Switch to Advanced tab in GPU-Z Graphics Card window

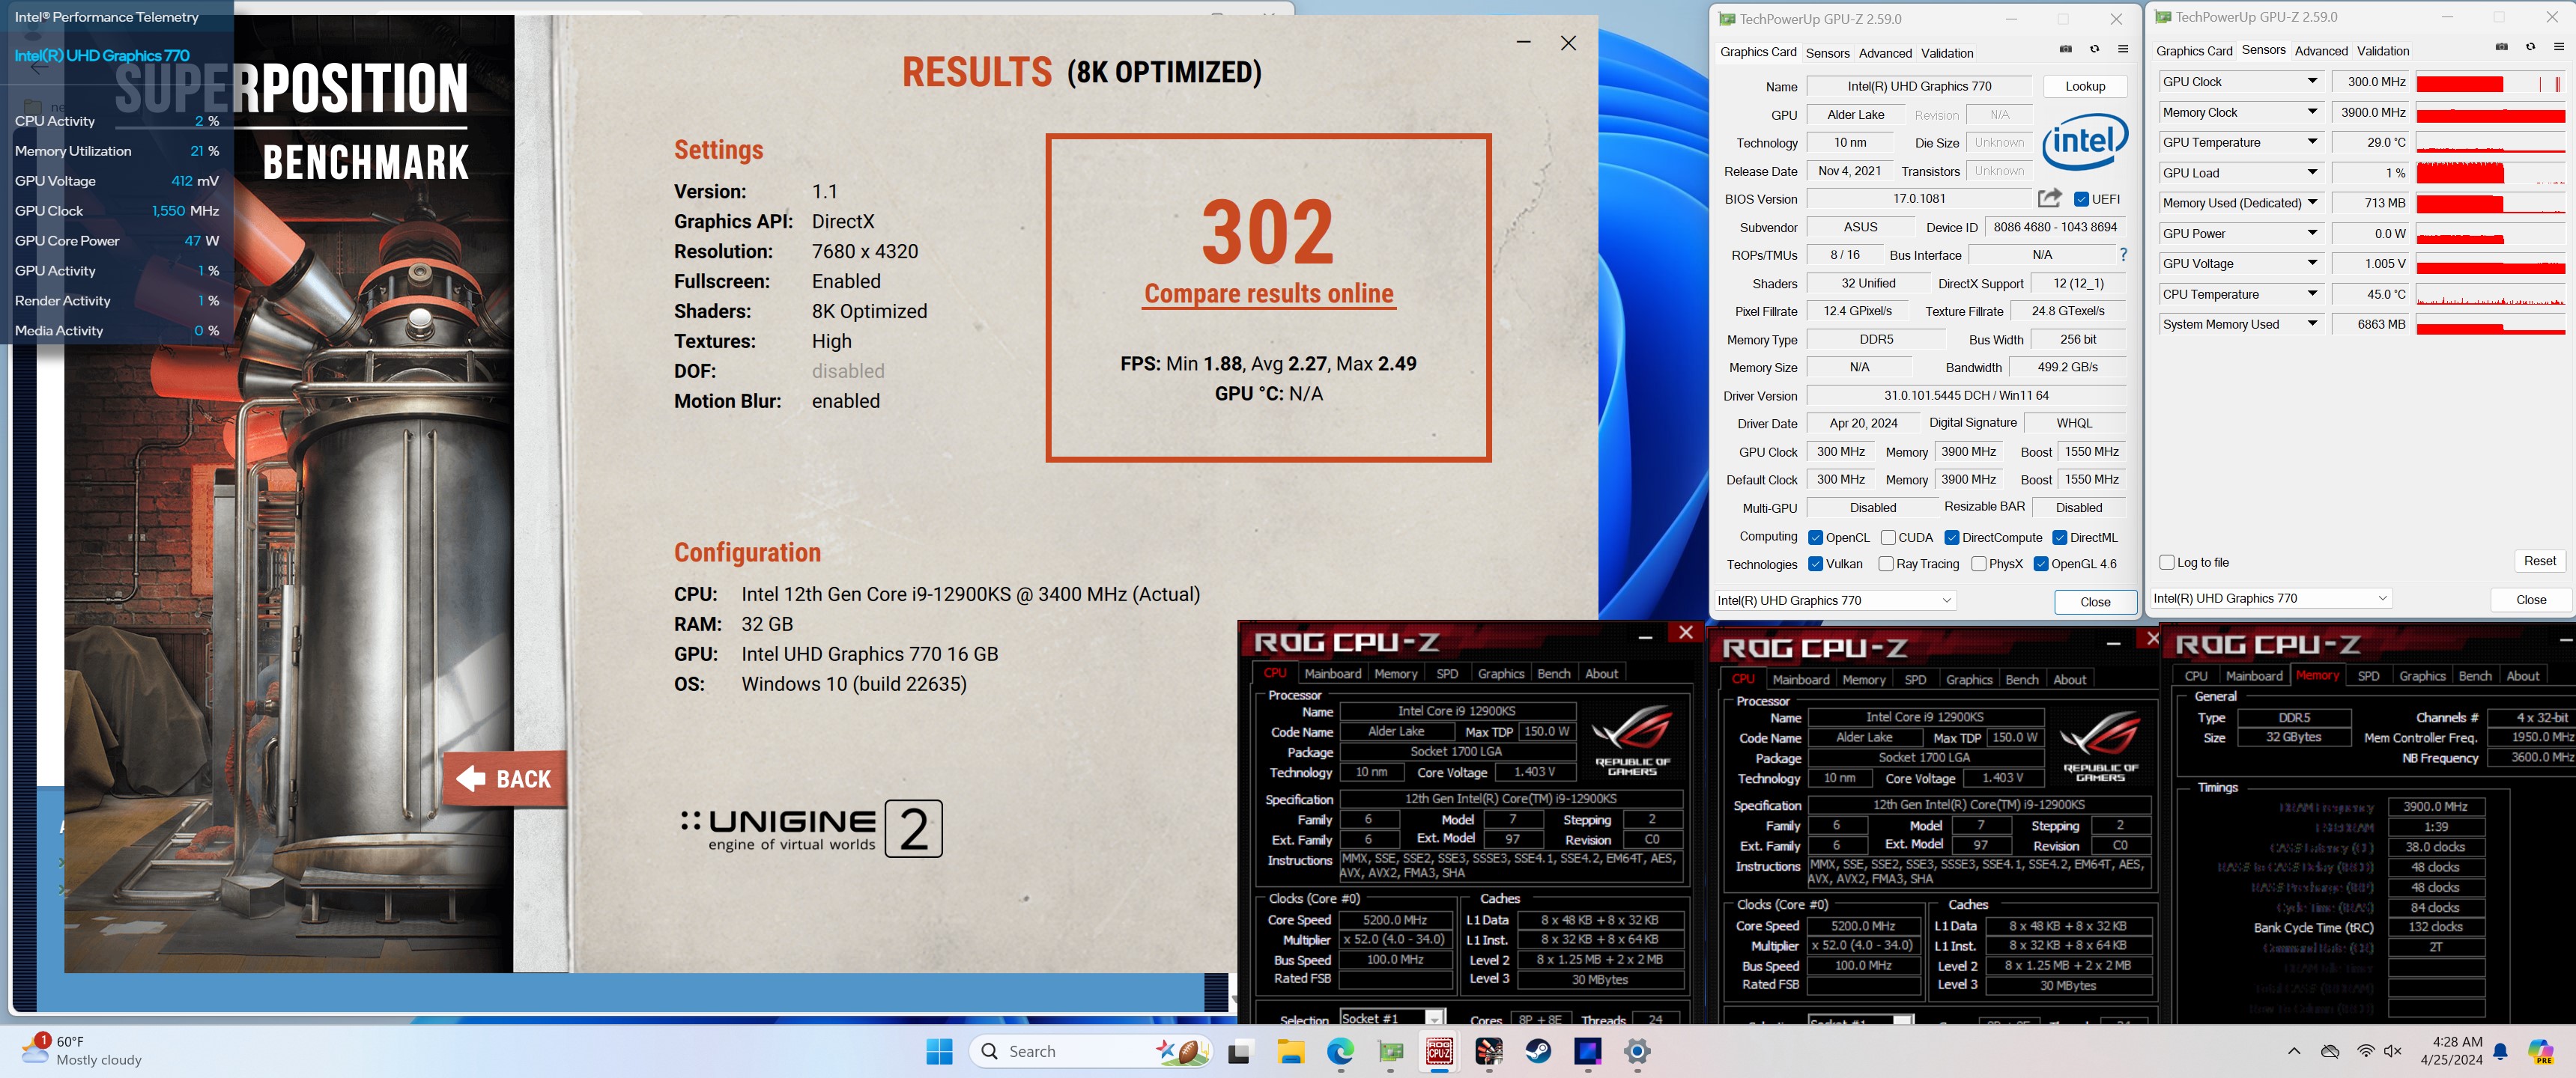(x=1885, y=53)
